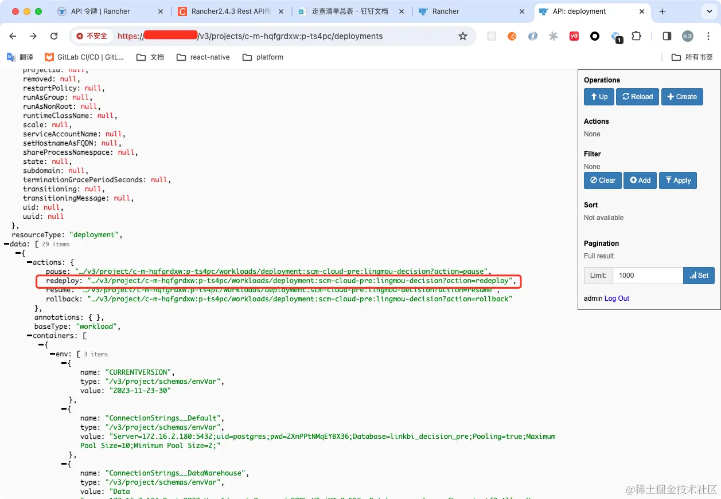Image resolution: width=721 pixels, height=499 pixels.
Task: Click the Create button in Operations
Action: click(x=682, y=97)
